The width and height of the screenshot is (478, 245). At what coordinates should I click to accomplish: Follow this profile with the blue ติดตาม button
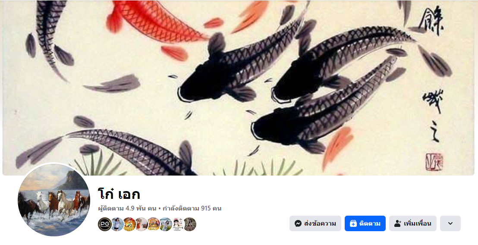(x=365, y=223)
